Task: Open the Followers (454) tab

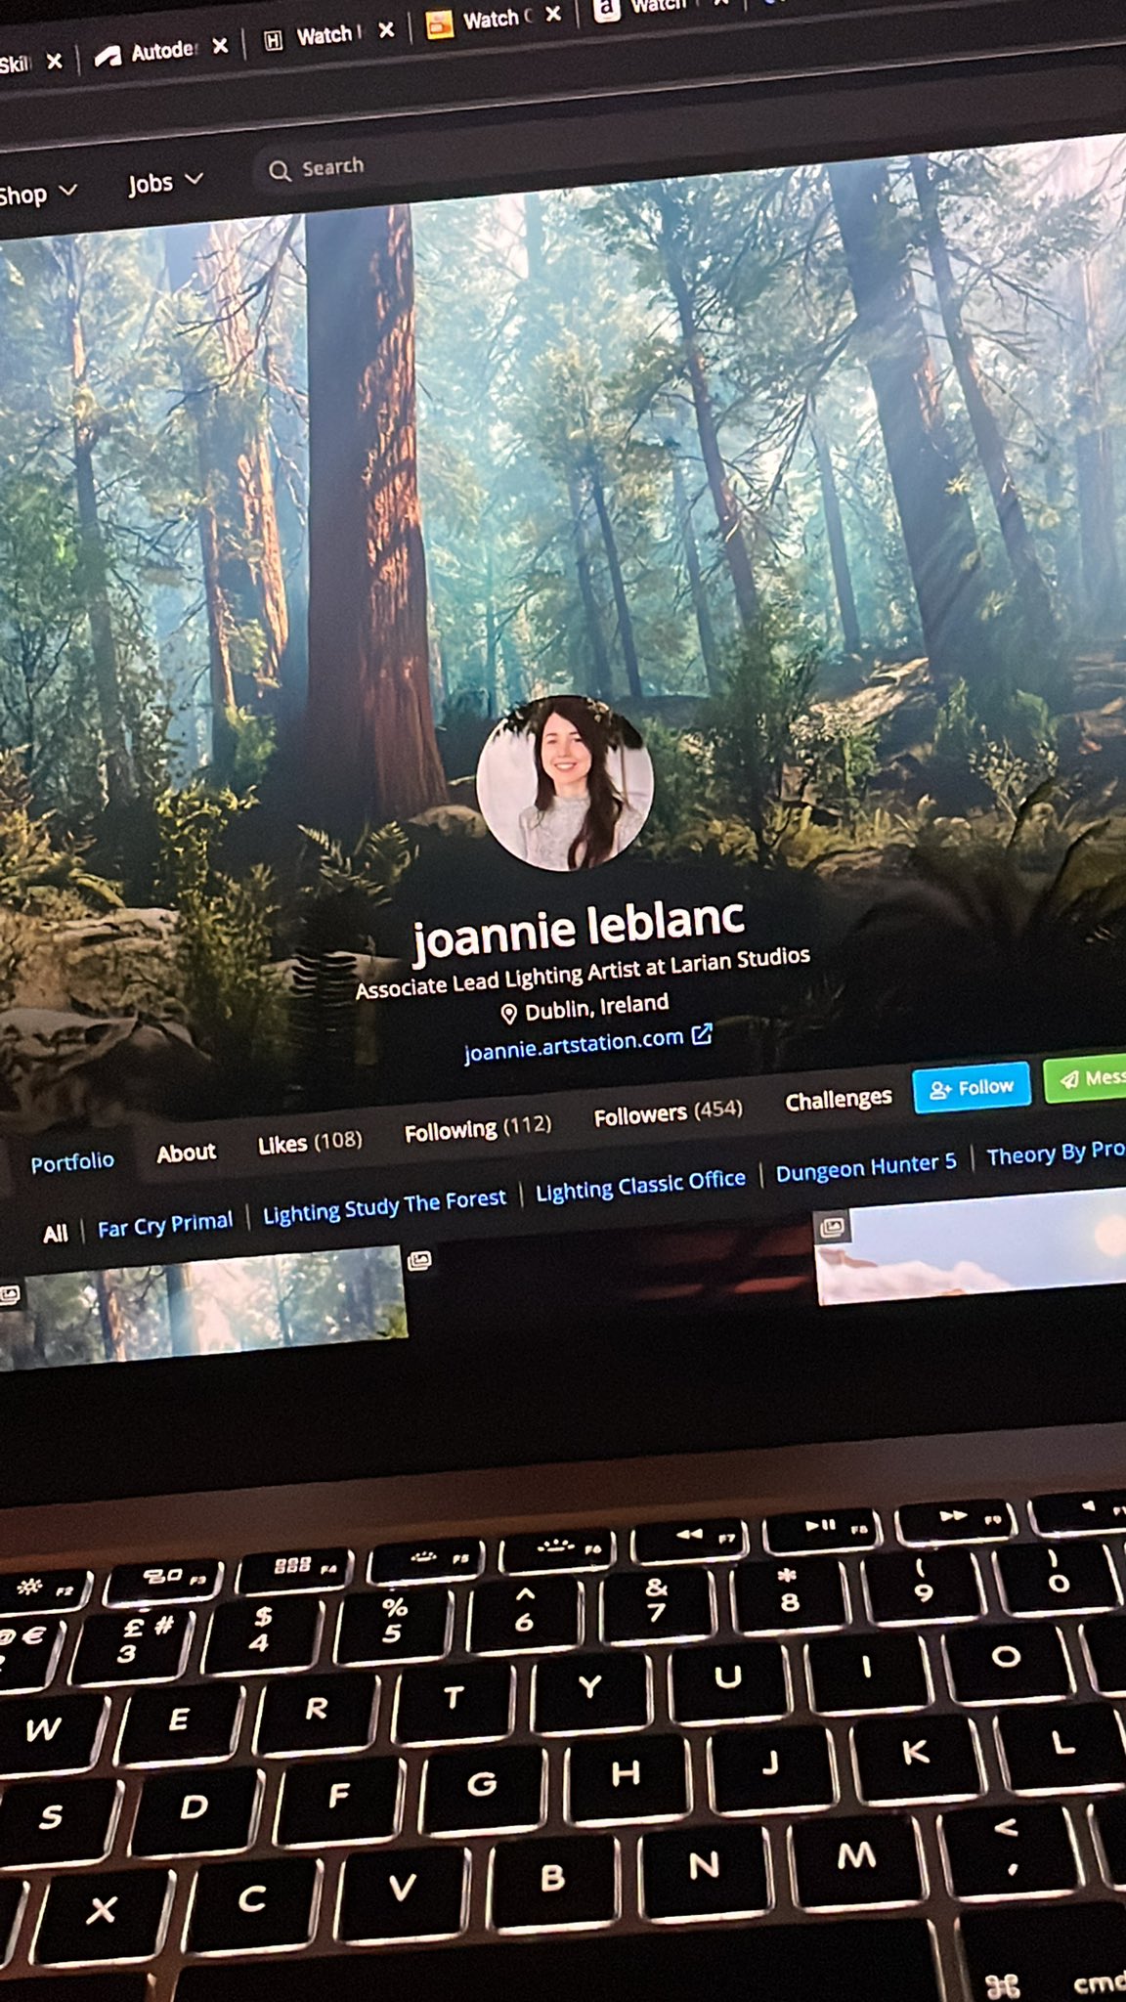Action: pos(668,1113)
